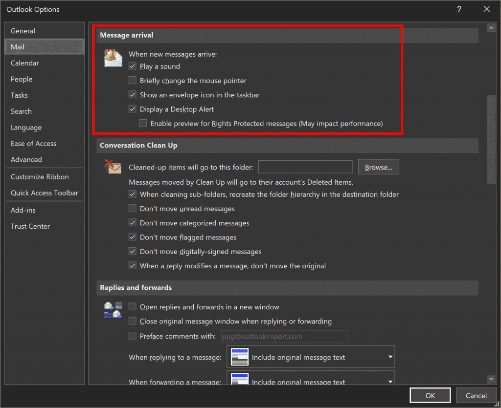This screenshot has width=501, height=408.
Task: Toggle recreate the folder hierarchy checkbox
Action: (133, 194)
